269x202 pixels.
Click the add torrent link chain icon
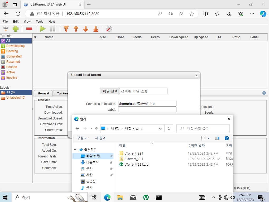(6, 29)
